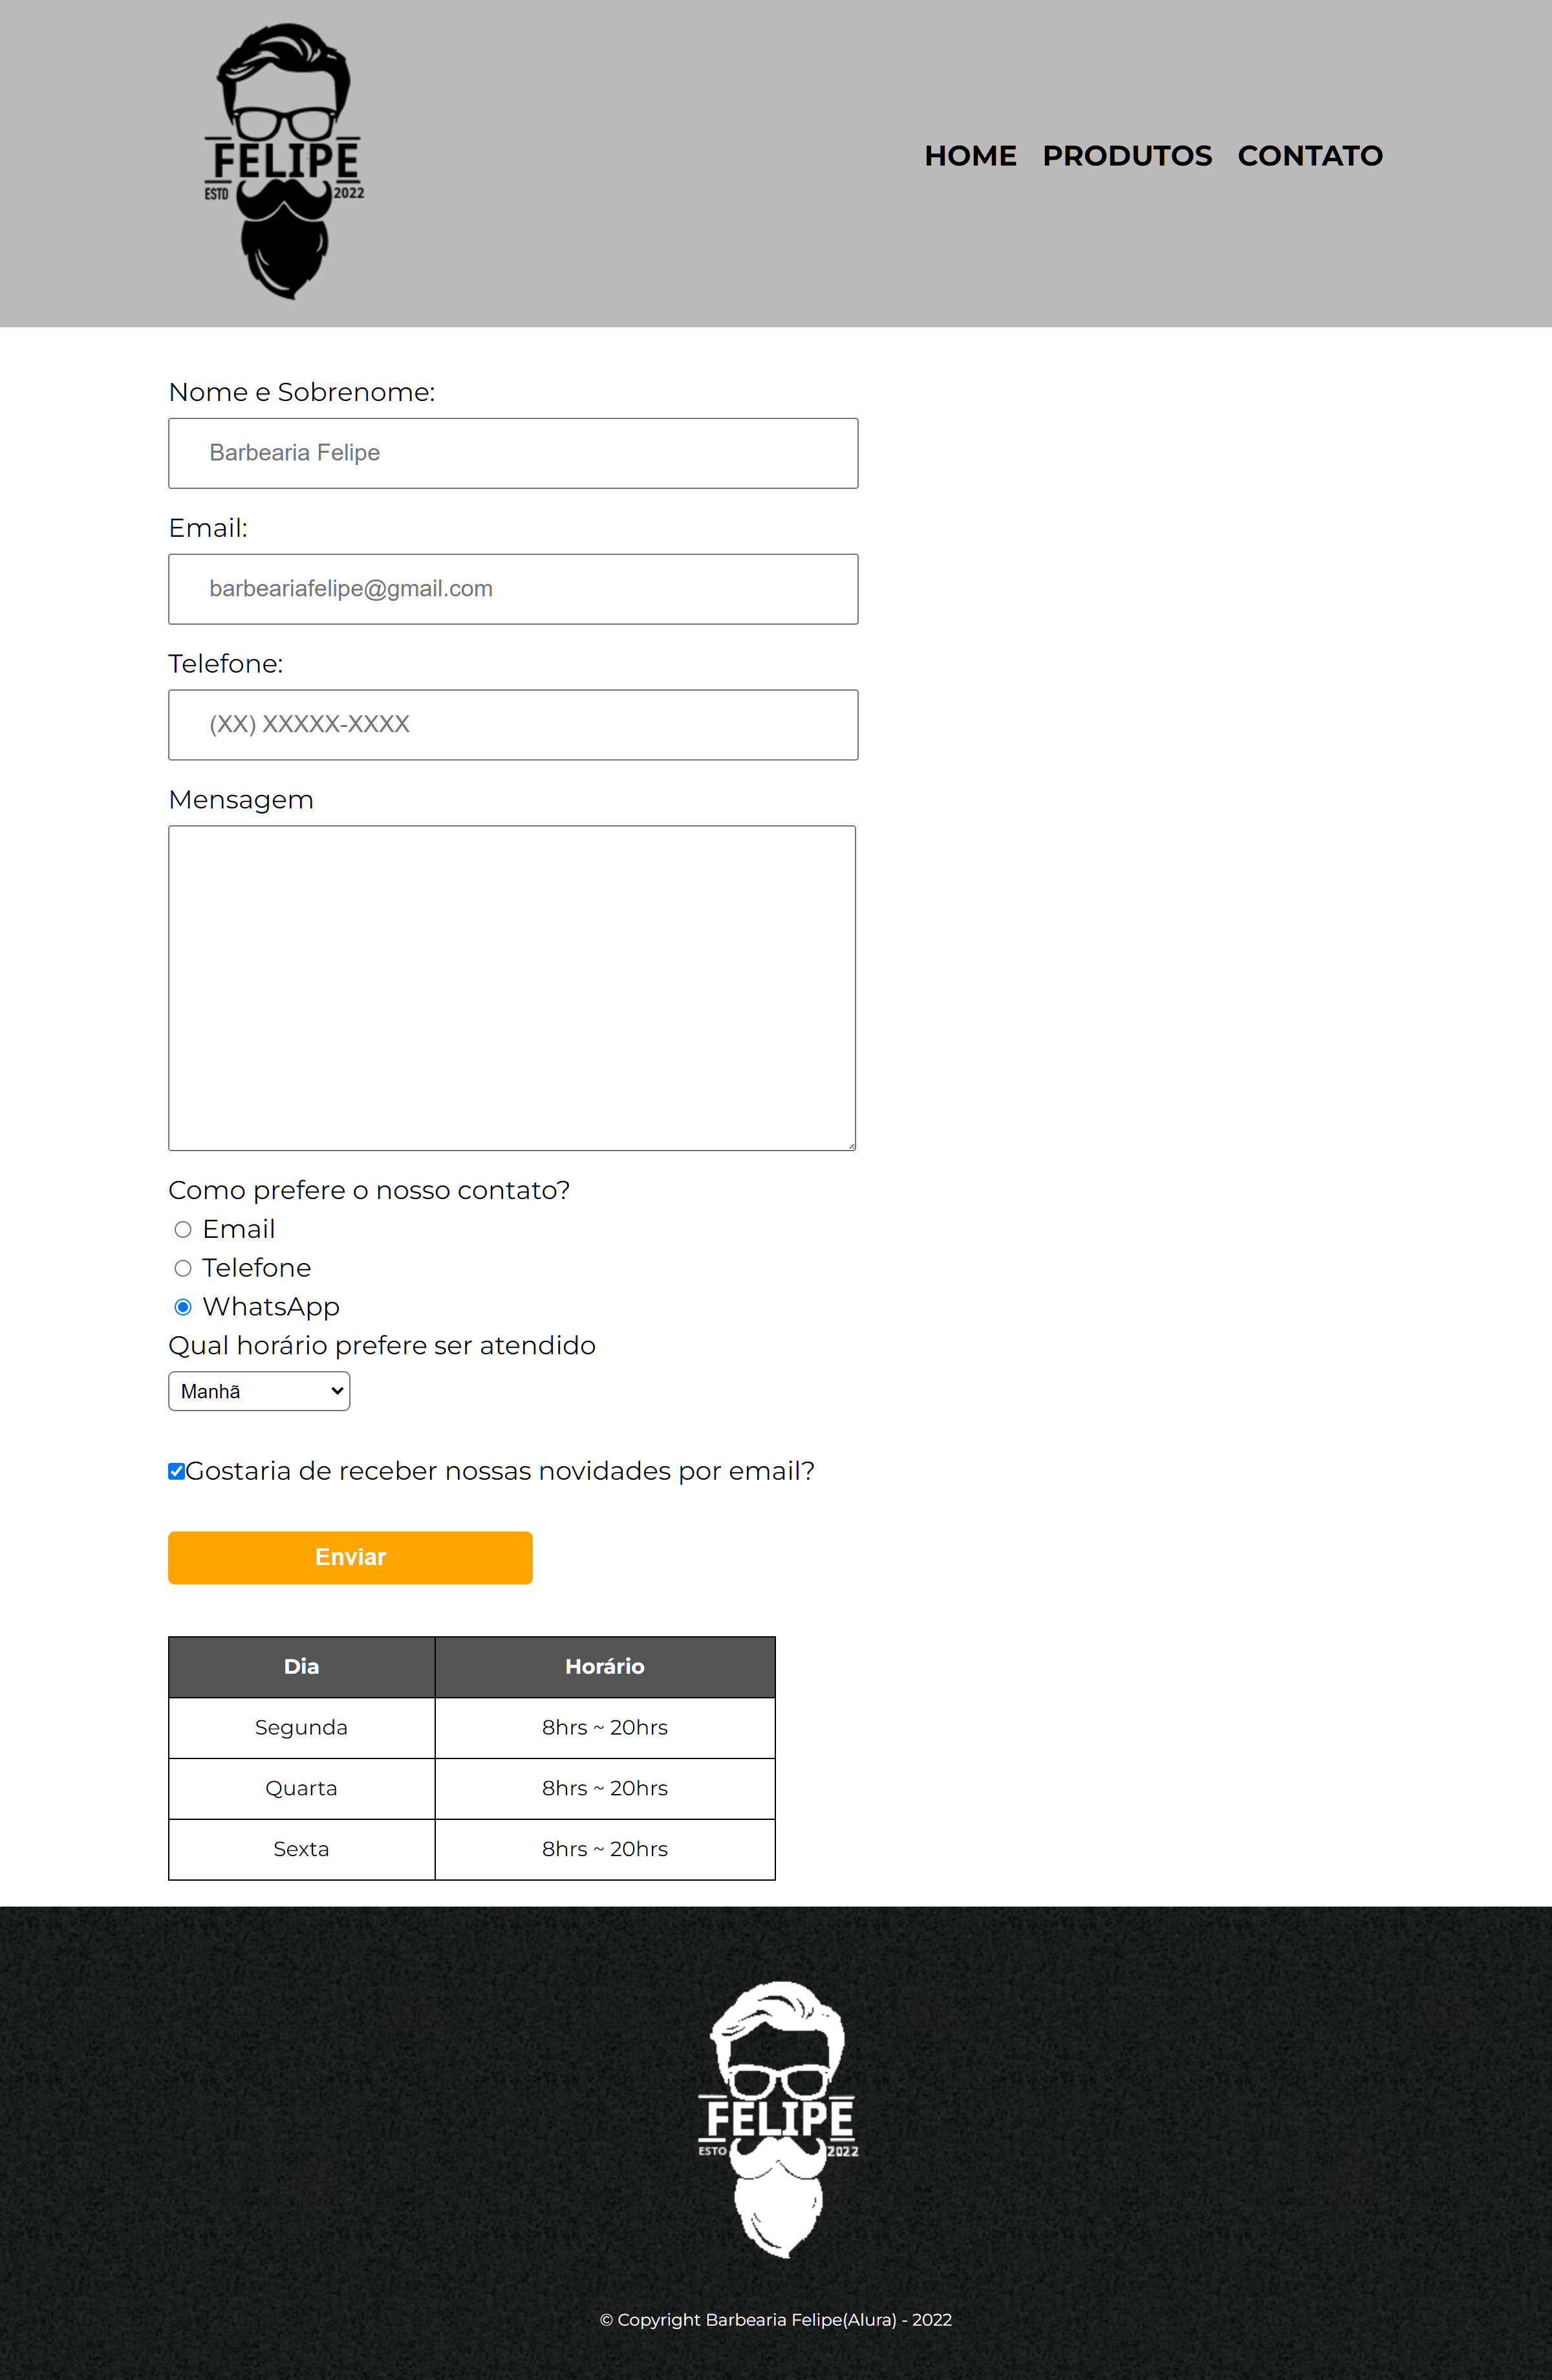Open the 'Qual horário prefere ser atendido' dropdown

258,1390
